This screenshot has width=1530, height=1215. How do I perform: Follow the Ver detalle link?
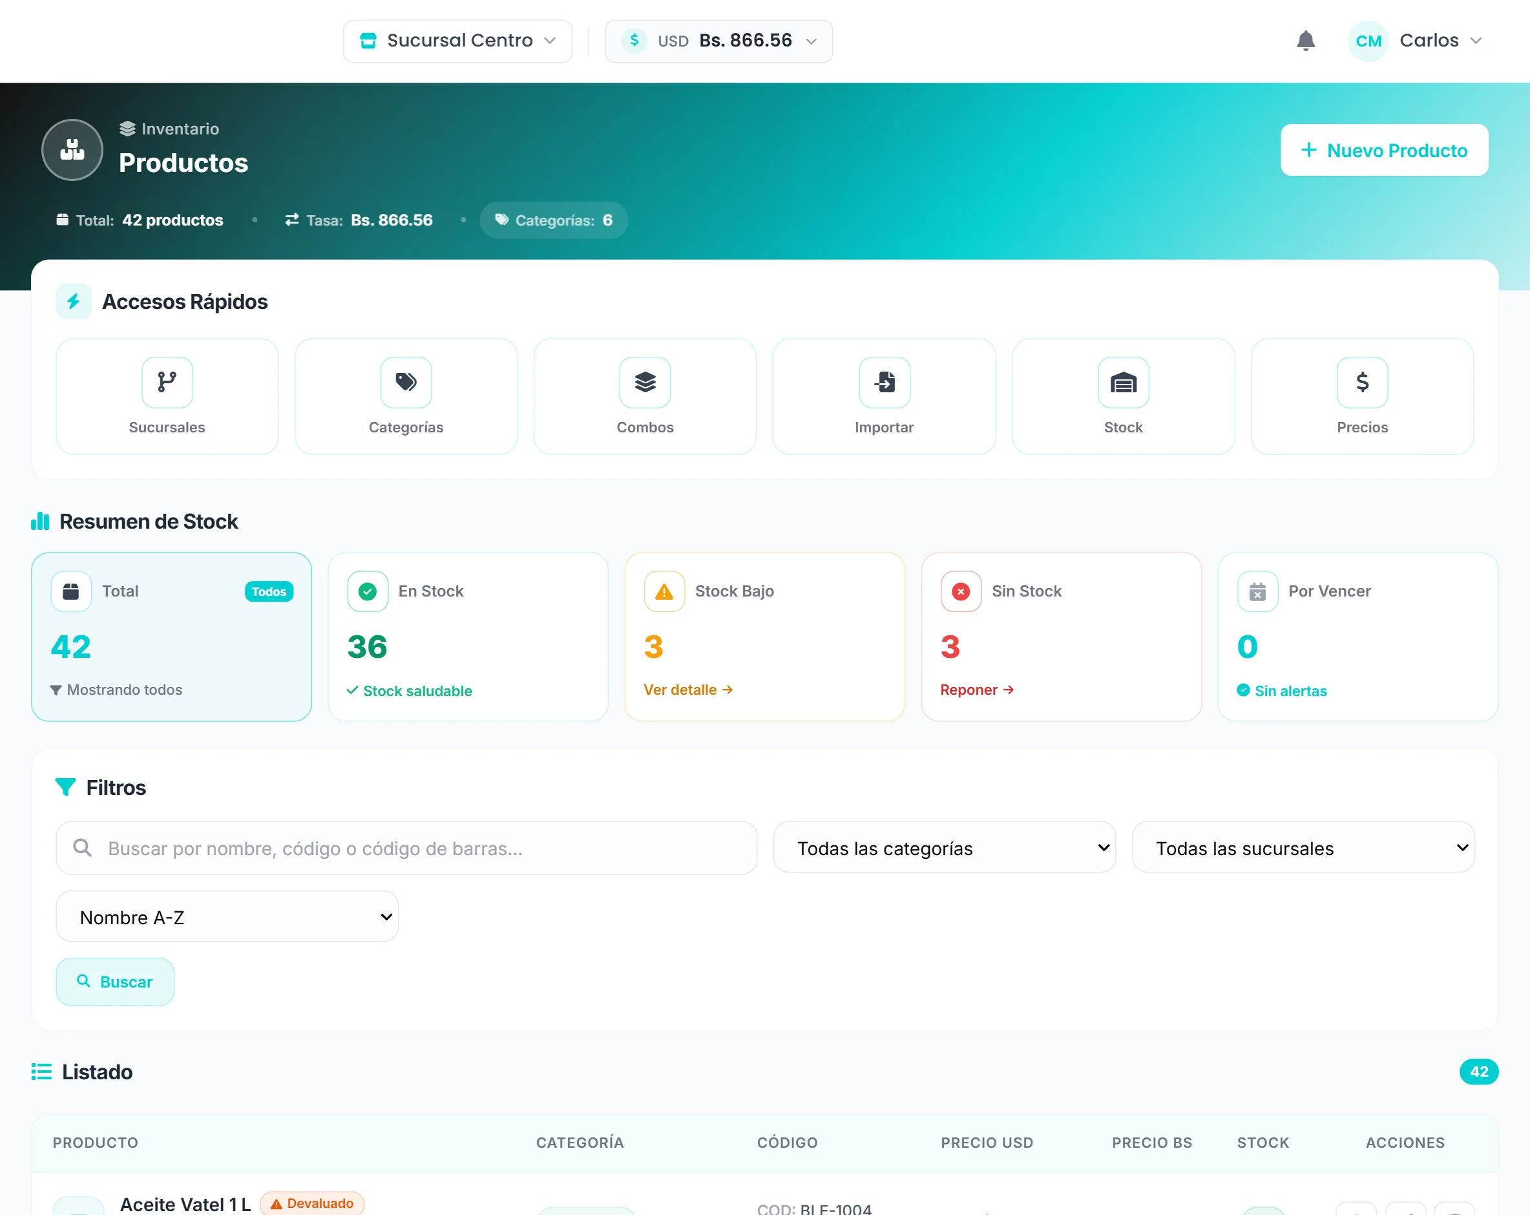687,690
